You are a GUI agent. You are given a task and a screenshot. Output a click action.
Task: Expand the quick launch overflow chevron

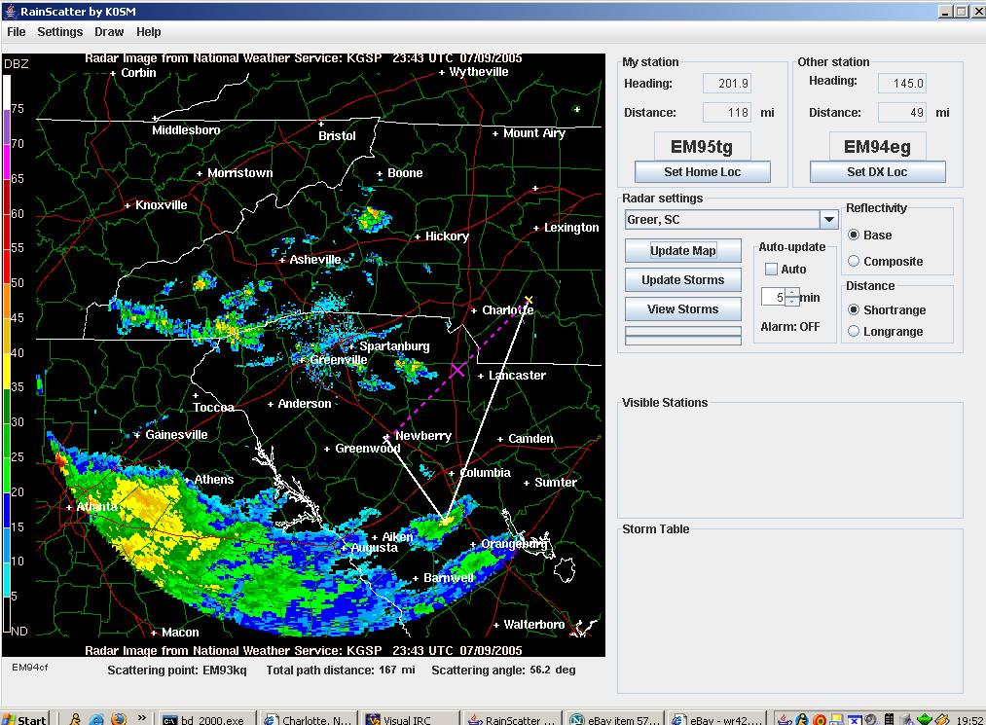tap(143, 717)
